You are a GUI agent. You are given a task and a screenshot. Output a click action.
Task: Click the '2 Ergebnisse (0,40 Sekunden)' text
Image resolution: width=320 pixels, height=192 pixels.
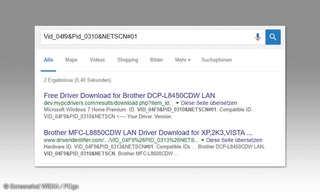77,80
